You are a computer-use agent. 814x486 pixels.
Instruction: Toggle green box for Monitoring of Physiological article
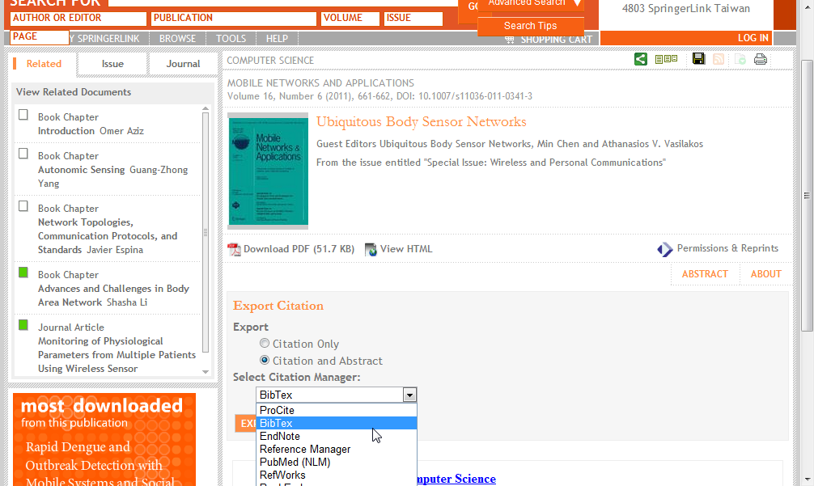coord(23,325)
